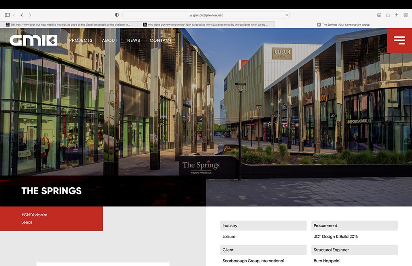Follow the #GMIYorkshire hashtag link
Image resolution: width=412 pixels, height=266 pixels.
(x=34, y=215)
